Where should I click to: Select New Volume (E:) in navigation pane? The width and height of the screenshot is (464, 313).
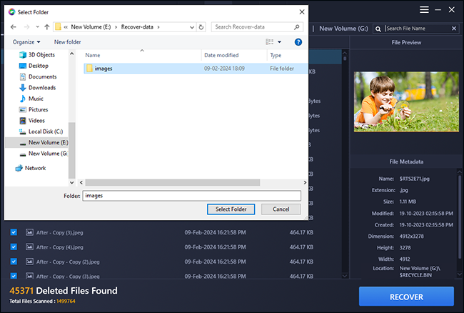tap(48, 142)
